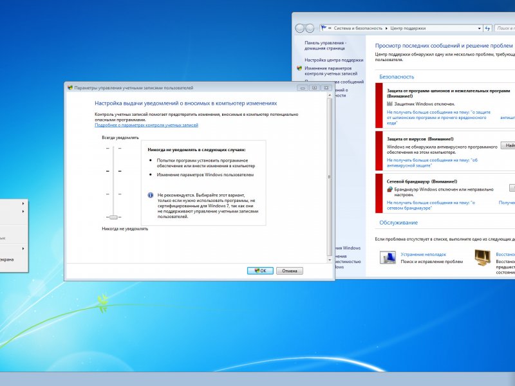Minimize the UAC settings dialog

pyautogui.click(x=303, y=87)
